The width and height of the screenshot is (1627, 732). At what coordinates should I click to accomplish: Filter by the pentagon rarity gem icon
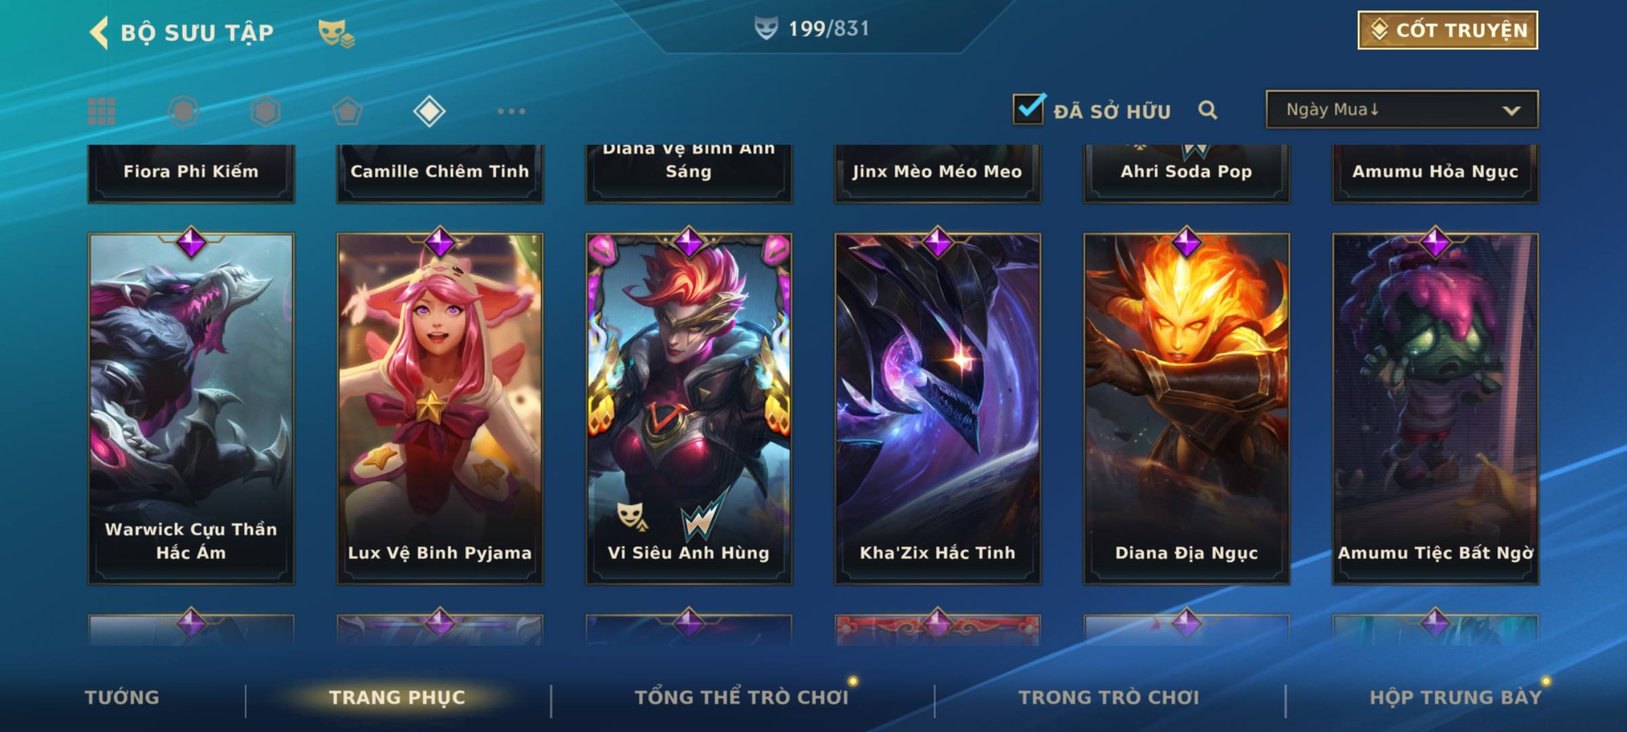(347, 111)
